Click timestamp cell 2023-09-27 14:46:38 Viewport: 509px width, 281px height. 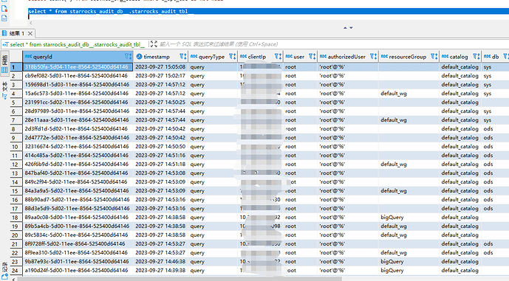[161, 261]
